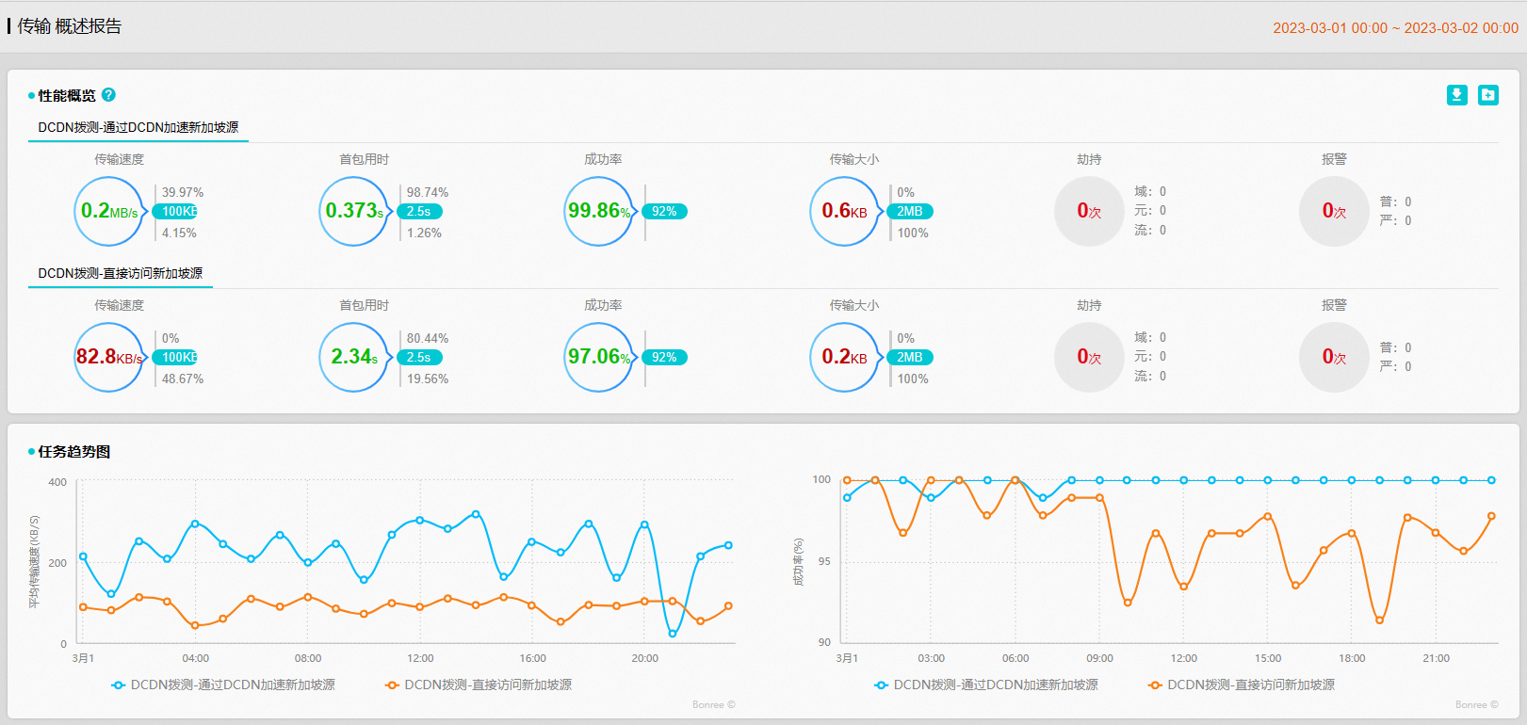Toggle blue DCDN加速 legend in speed chart
This screenshot has width=1527, height=725.
click(x=223, y=685)
